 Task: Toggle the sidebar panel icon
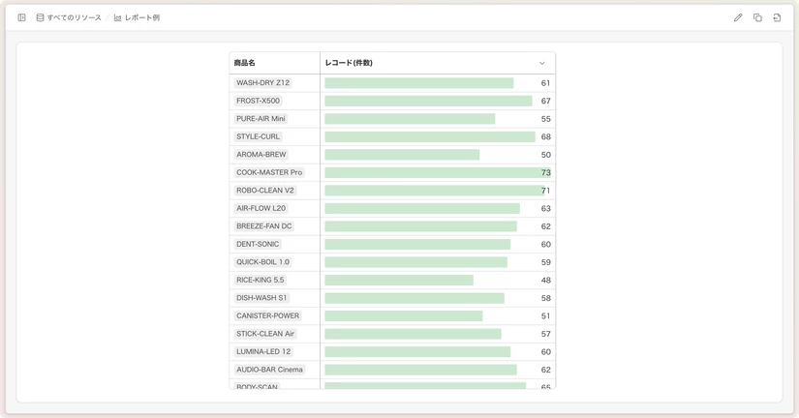coord(21,17)
